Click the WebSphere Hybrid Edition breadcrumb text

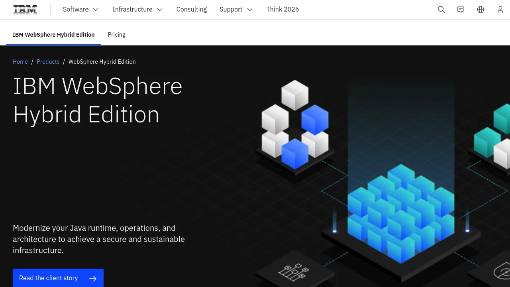click(x=102, y=62)
